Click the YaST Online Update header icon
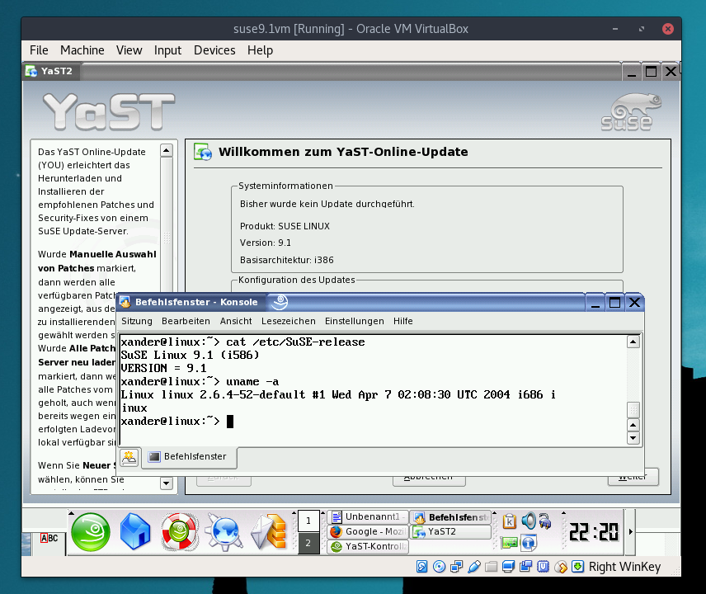This screenshot has width=706, height=594. pyautogui.click(x=203, y=152)
